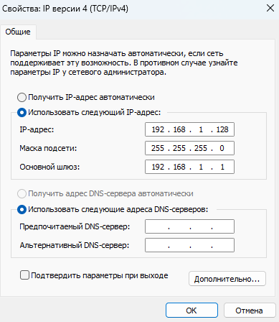
Task: Click the last octet of 'Предпочитаемый DNS-сервер'
Action: coord(223,226)
